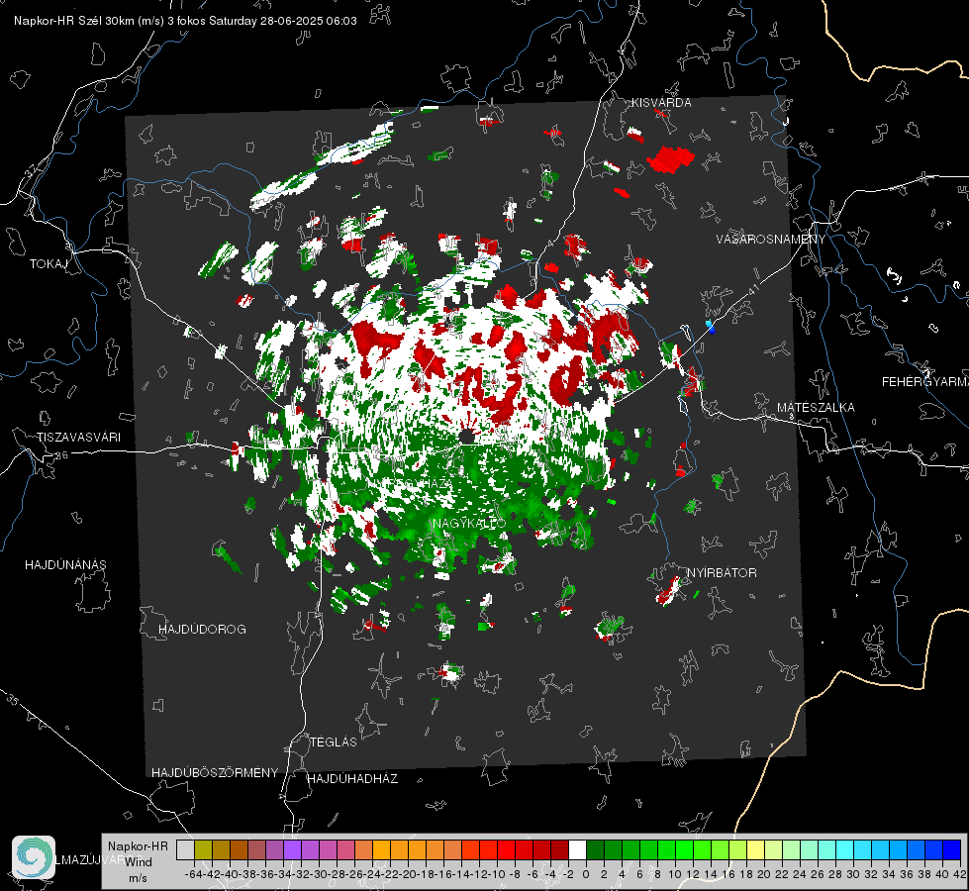Screen dimensions: 969x891
Task: Click the HAJDÚBÖSZÖRMÉNY label
Action: [215, 773]
